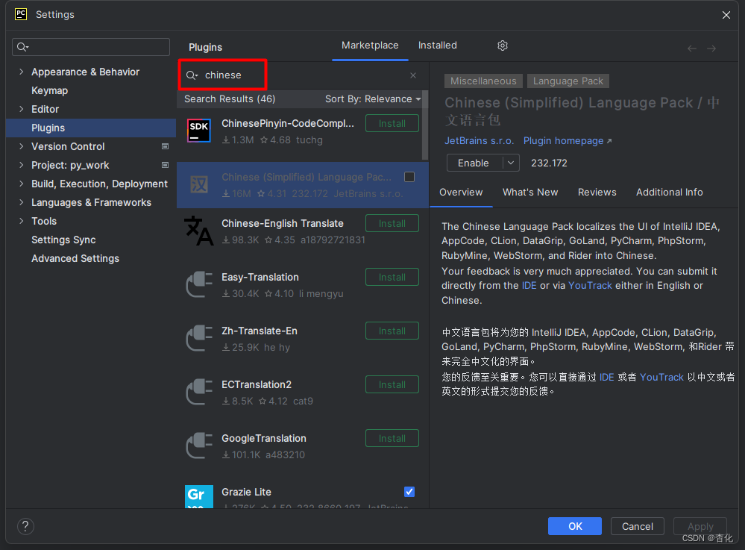Click the Easy-Translation plugin icon

click(198, 284)
